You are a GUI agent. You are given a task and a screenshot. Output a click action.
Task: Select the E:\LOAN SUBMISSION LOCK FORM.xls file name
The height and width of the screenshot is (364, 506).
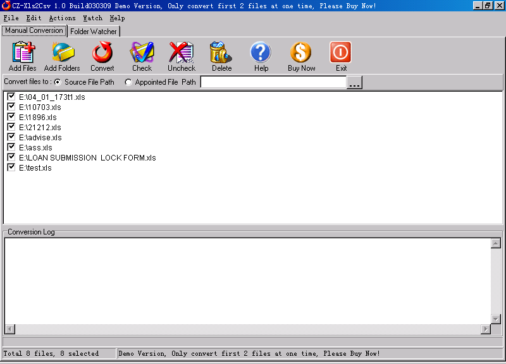click(x=87, y=157)
